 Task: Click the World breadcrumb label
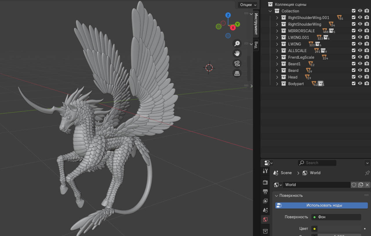point(315,173)
